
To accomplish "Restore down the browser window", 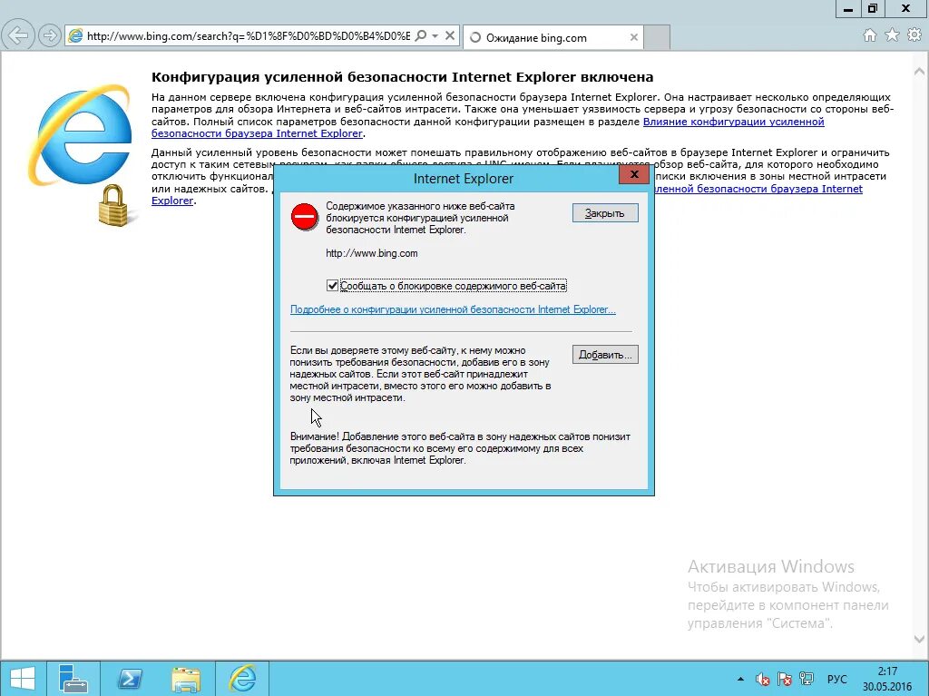I will pyautogui.click(x=873, y=8).
